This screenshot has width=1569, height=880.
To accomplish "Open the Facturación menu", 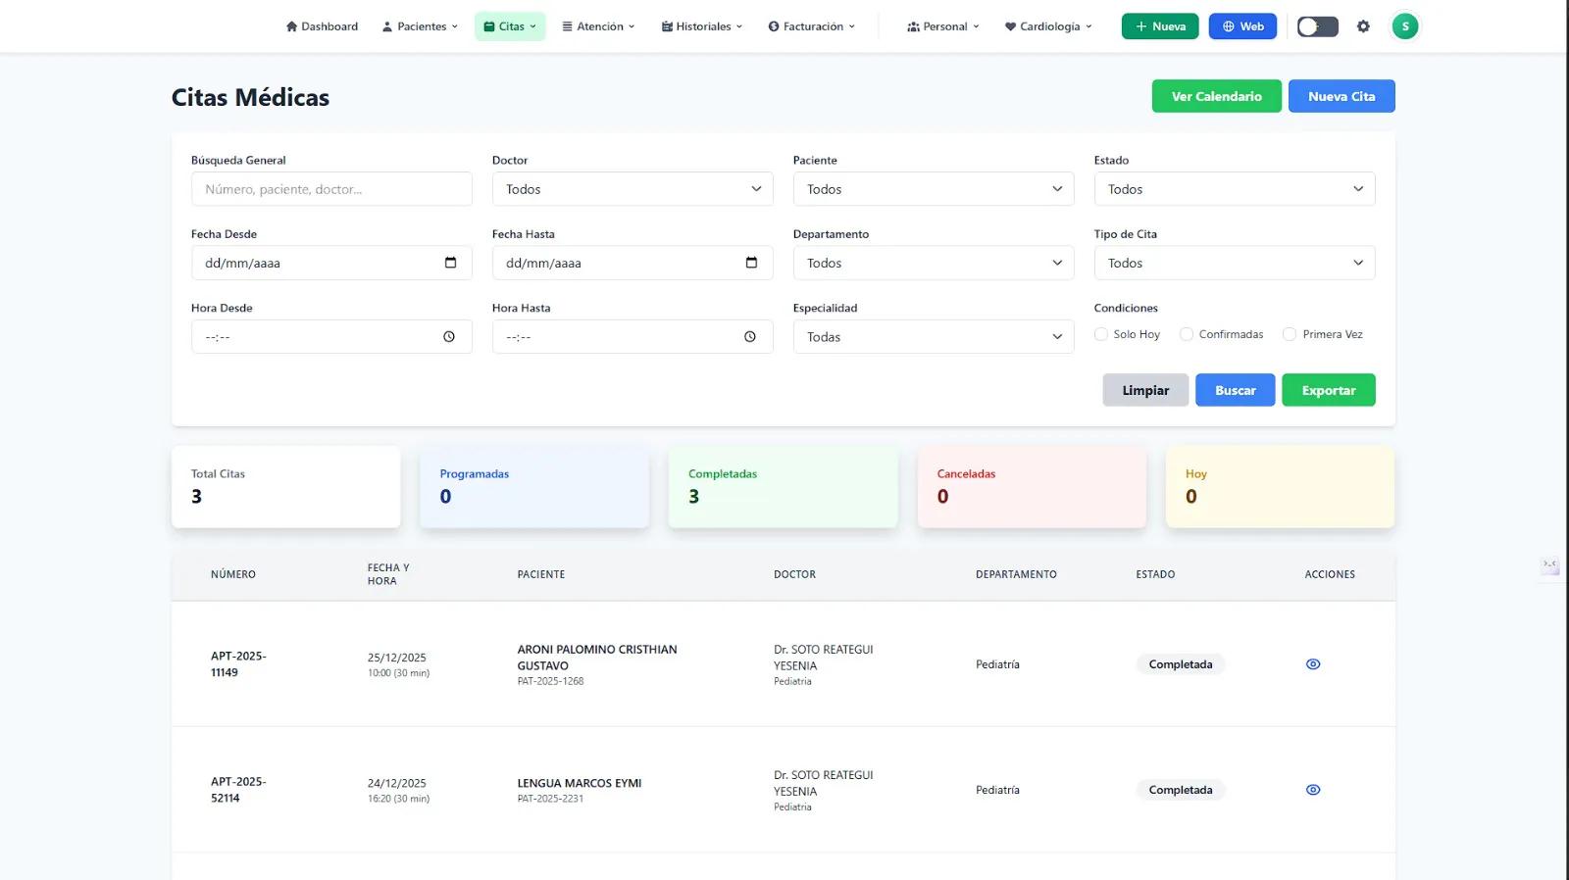I will coord(812,26).
